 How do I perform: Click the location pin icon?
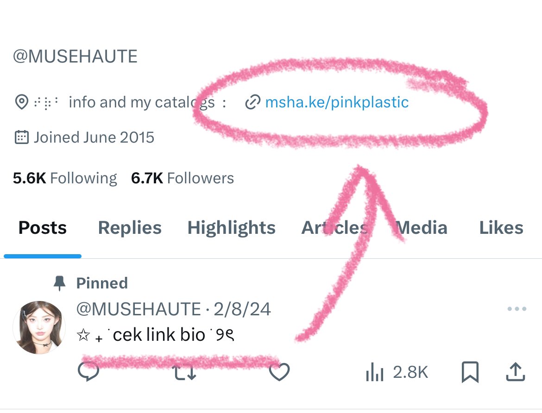22,102
